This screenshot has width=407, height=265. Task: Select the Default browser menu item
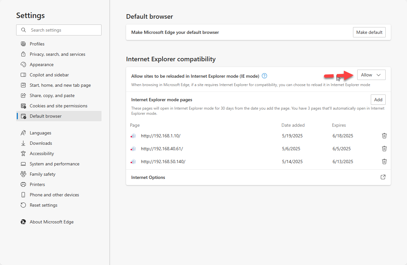[x=59, y=116]
